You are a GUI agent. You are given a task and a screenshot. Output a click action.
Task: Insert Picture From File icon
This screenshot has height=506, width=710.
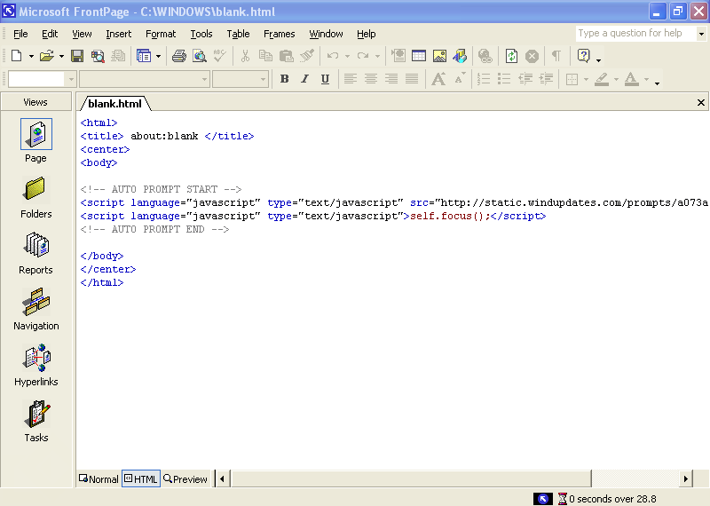point(439,56)
